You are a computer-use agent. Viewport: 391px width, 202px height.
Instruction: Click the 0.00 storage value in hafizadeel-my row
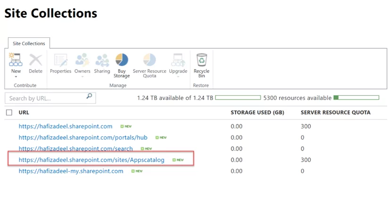(x=237, y=171)
